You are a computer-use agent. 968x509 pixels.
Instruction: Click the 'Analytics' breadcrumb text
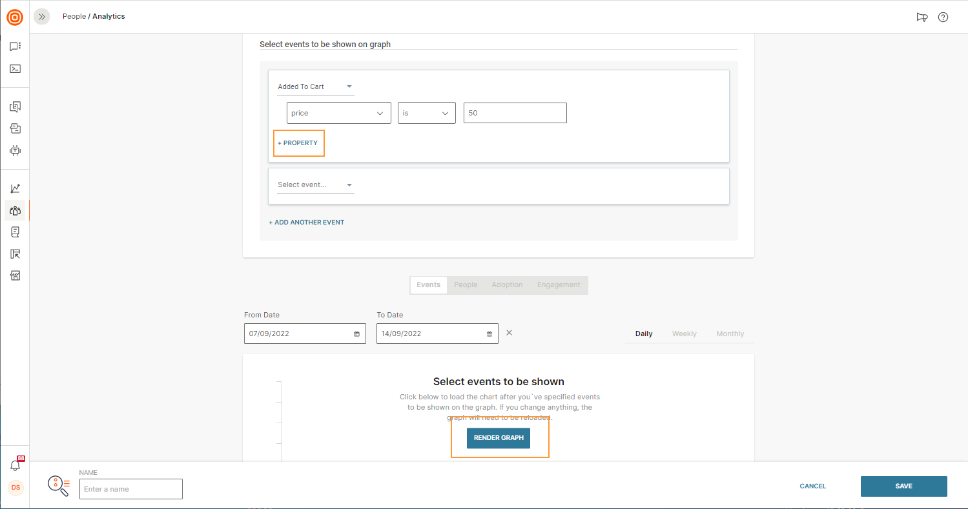tap(108, 16)
